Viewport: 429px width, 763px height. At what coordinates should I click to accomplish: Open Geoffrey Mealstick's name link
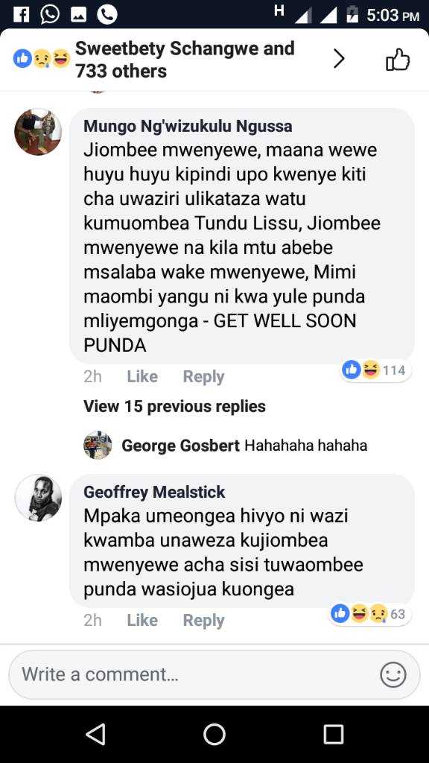click(154, 492)
